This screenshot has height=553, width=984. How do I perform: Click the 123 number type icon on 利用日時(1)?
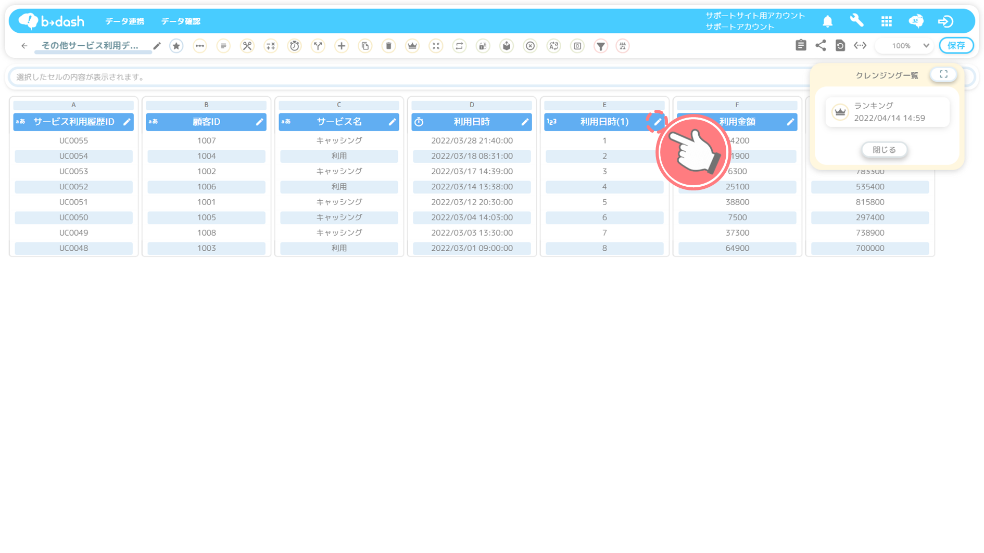552,122
